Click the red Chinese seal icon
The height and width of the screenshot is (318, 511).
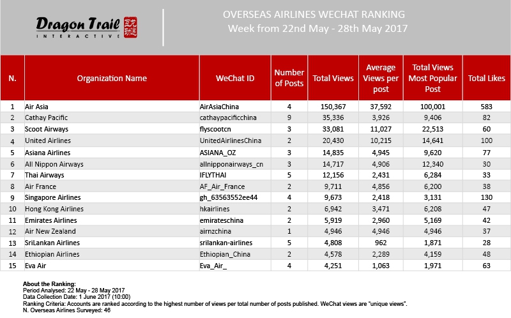pyautogui.click(x=130, y=27)
